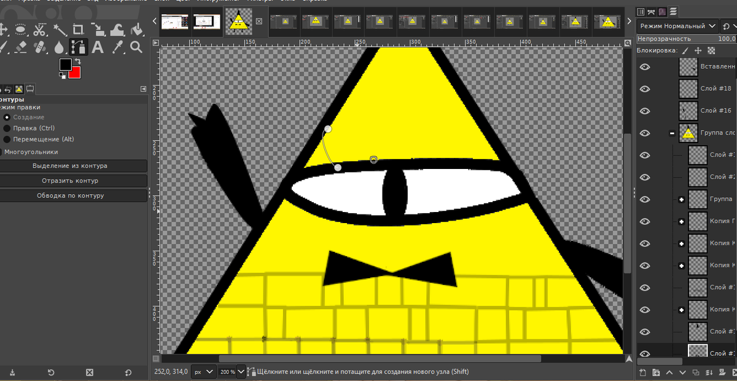Show earlier image tabs with left arrow
Image resolution: width=737 pixels, height=381 pixels.
[155, 22]
